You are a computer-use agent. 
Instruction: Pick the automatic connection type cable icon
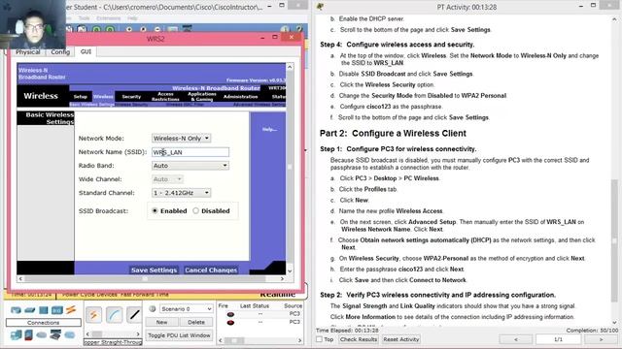pyautogui.click(x=93, y=314)
